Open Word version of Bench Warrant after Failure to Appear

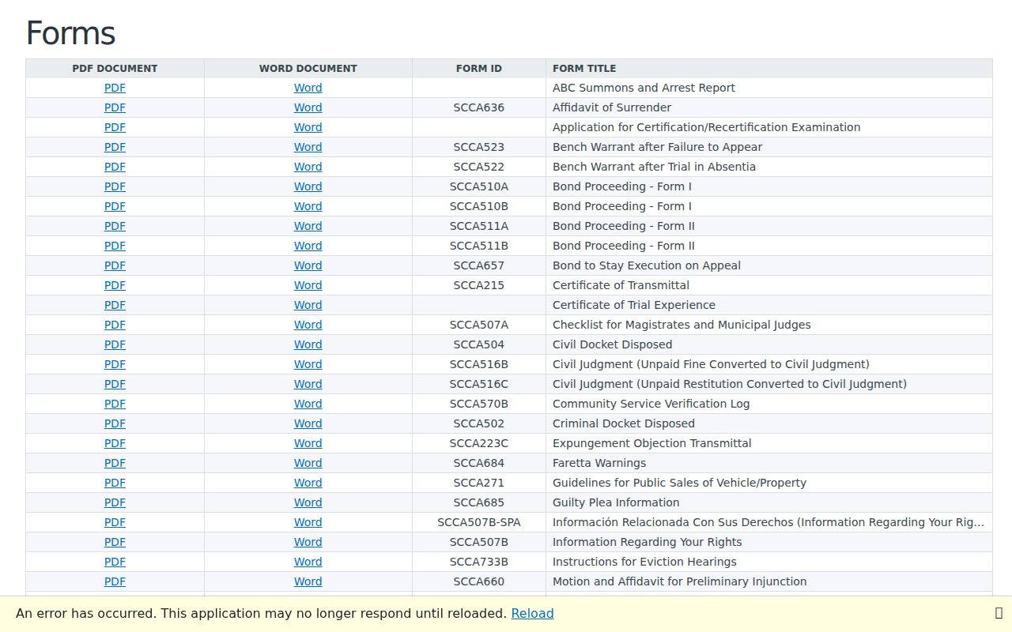point(308,147)
